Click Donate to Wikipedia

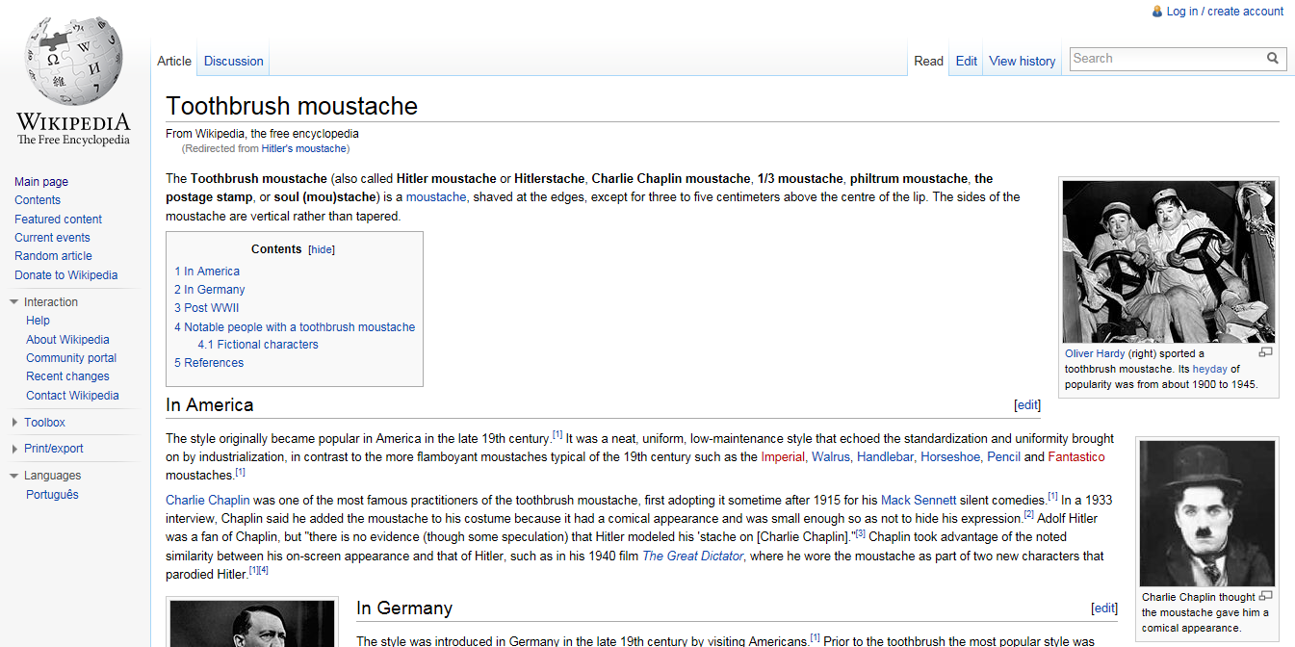(66, 275)
